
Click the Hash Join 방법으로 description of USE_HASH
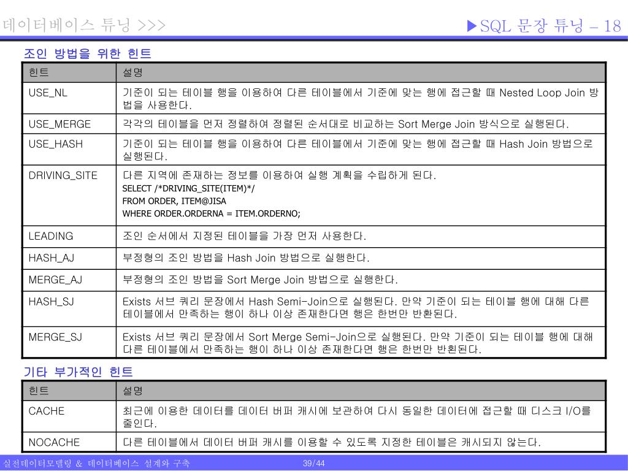(358, 150)
